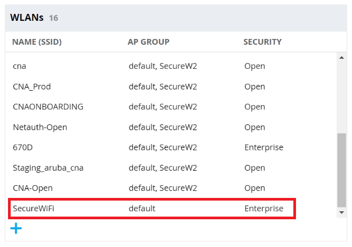The height and width of the screenshot is (247, 352).
Task: Select the cna WLAN entry
Action: click(20, 66)
